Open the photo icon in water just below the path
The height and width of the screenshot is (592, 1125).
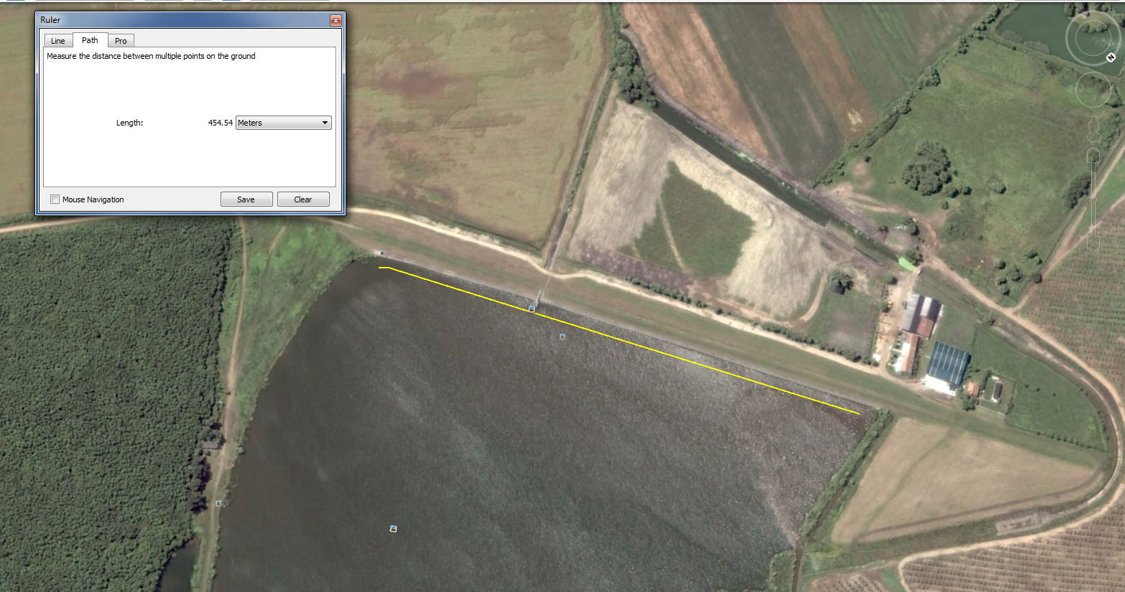tap(562, 336)
